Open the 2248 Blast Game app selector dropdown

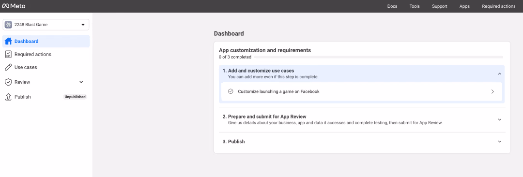[x=46, y=25]
